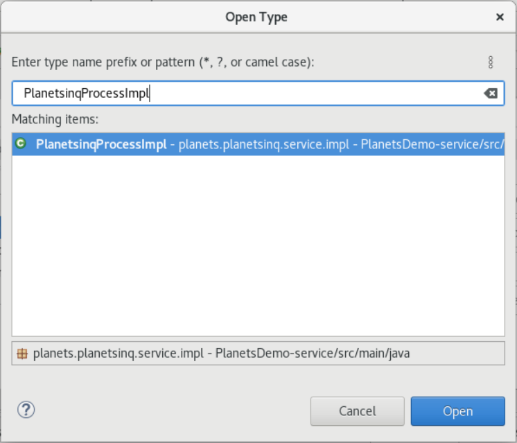Click the package path text in the status bar

click(x=222, y=353)
